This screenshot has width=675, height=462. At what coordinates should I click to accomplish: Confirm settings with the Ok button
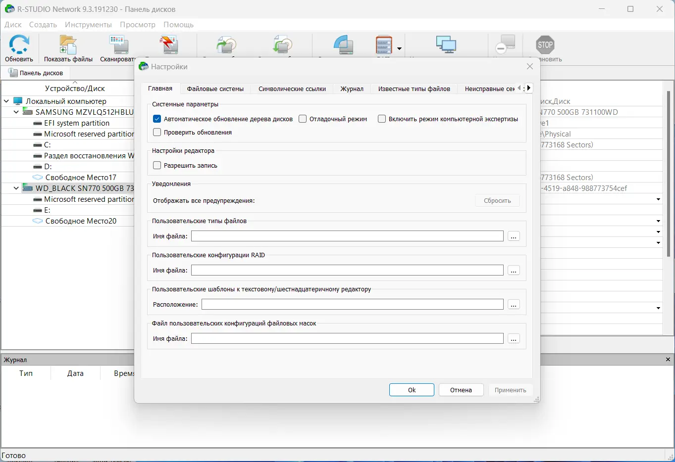pos(412,390)
